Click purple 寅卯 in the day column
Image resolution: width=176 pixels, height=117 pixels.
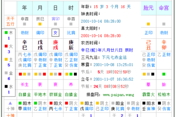[55, 19]
